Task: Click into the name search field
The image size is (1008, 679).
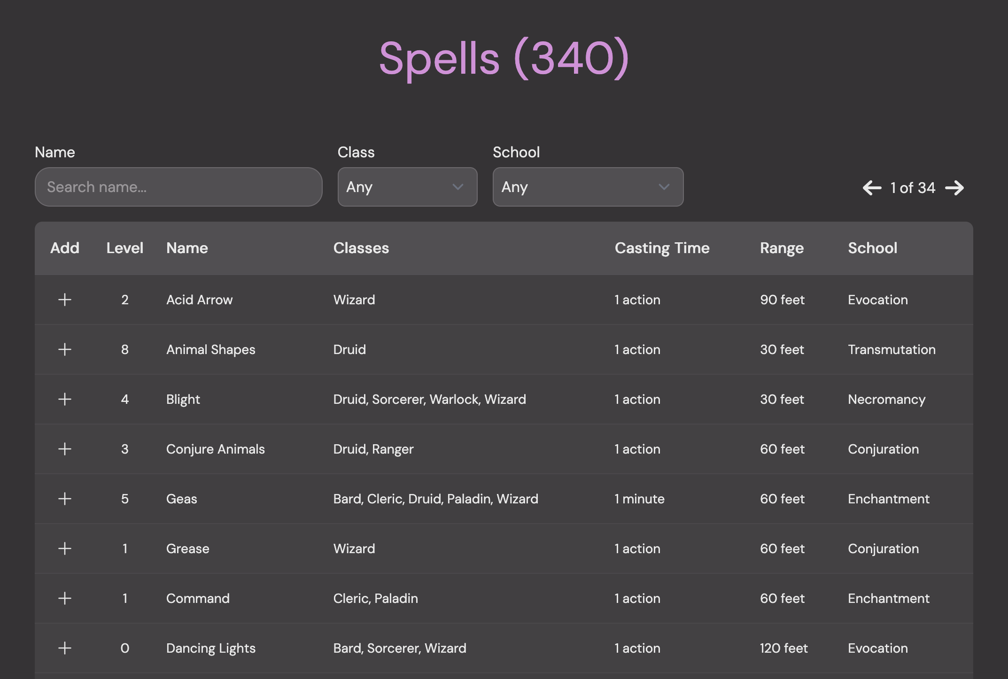Action: [178, 187]
